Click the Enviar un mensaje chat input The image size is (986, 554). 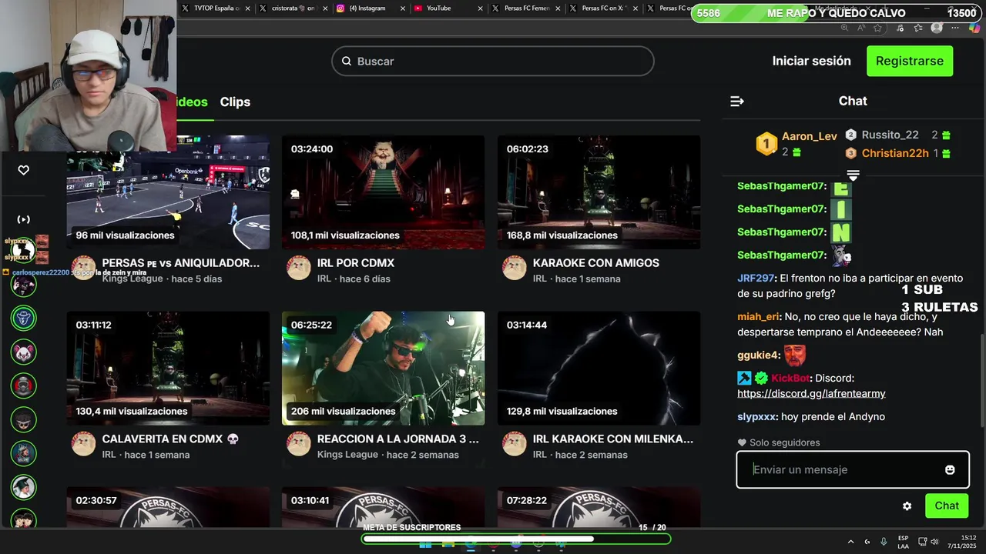[852, 469]
